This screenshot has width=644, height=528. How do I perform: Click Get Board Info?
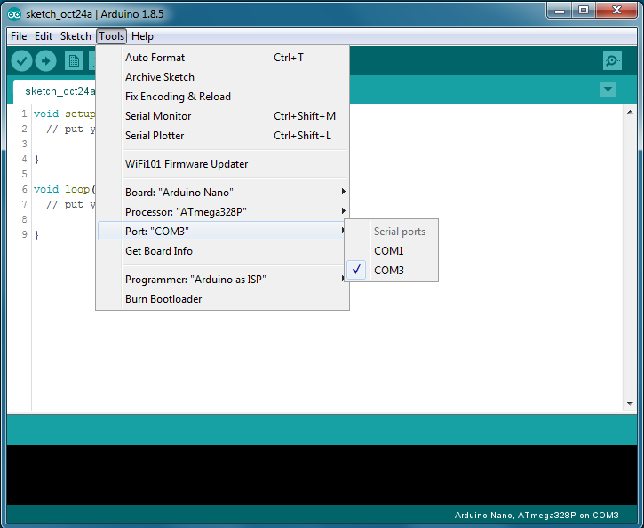click(x=223, y=250)
